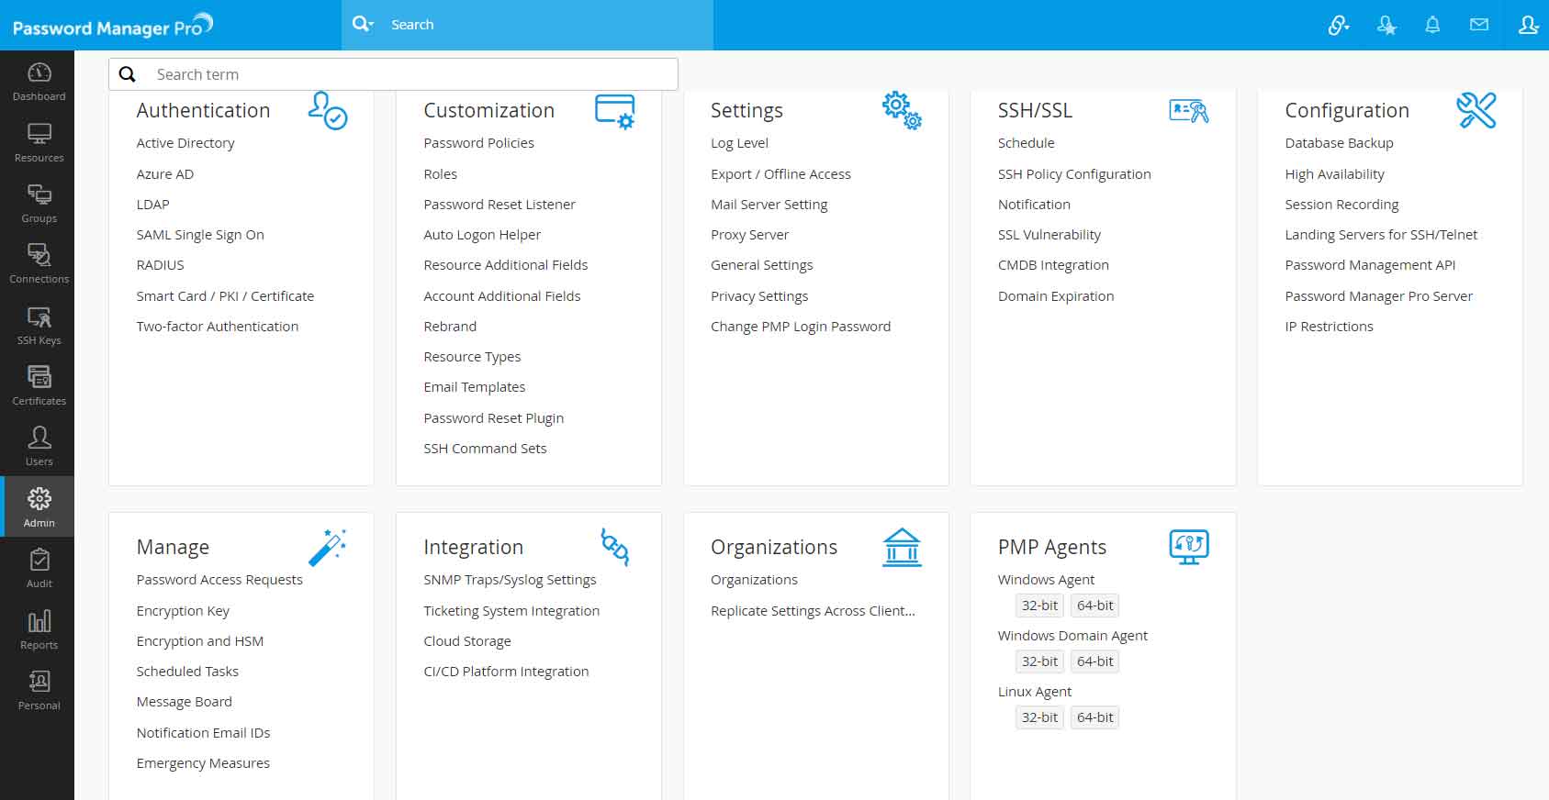Open Replicate Settings Across Client link
1549x800 pixels.
coord(813,611)
